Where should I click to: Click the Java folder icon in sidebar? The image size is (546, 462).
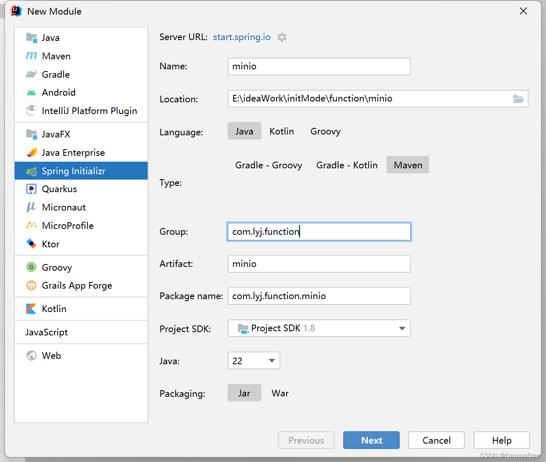tap(31, 38)
